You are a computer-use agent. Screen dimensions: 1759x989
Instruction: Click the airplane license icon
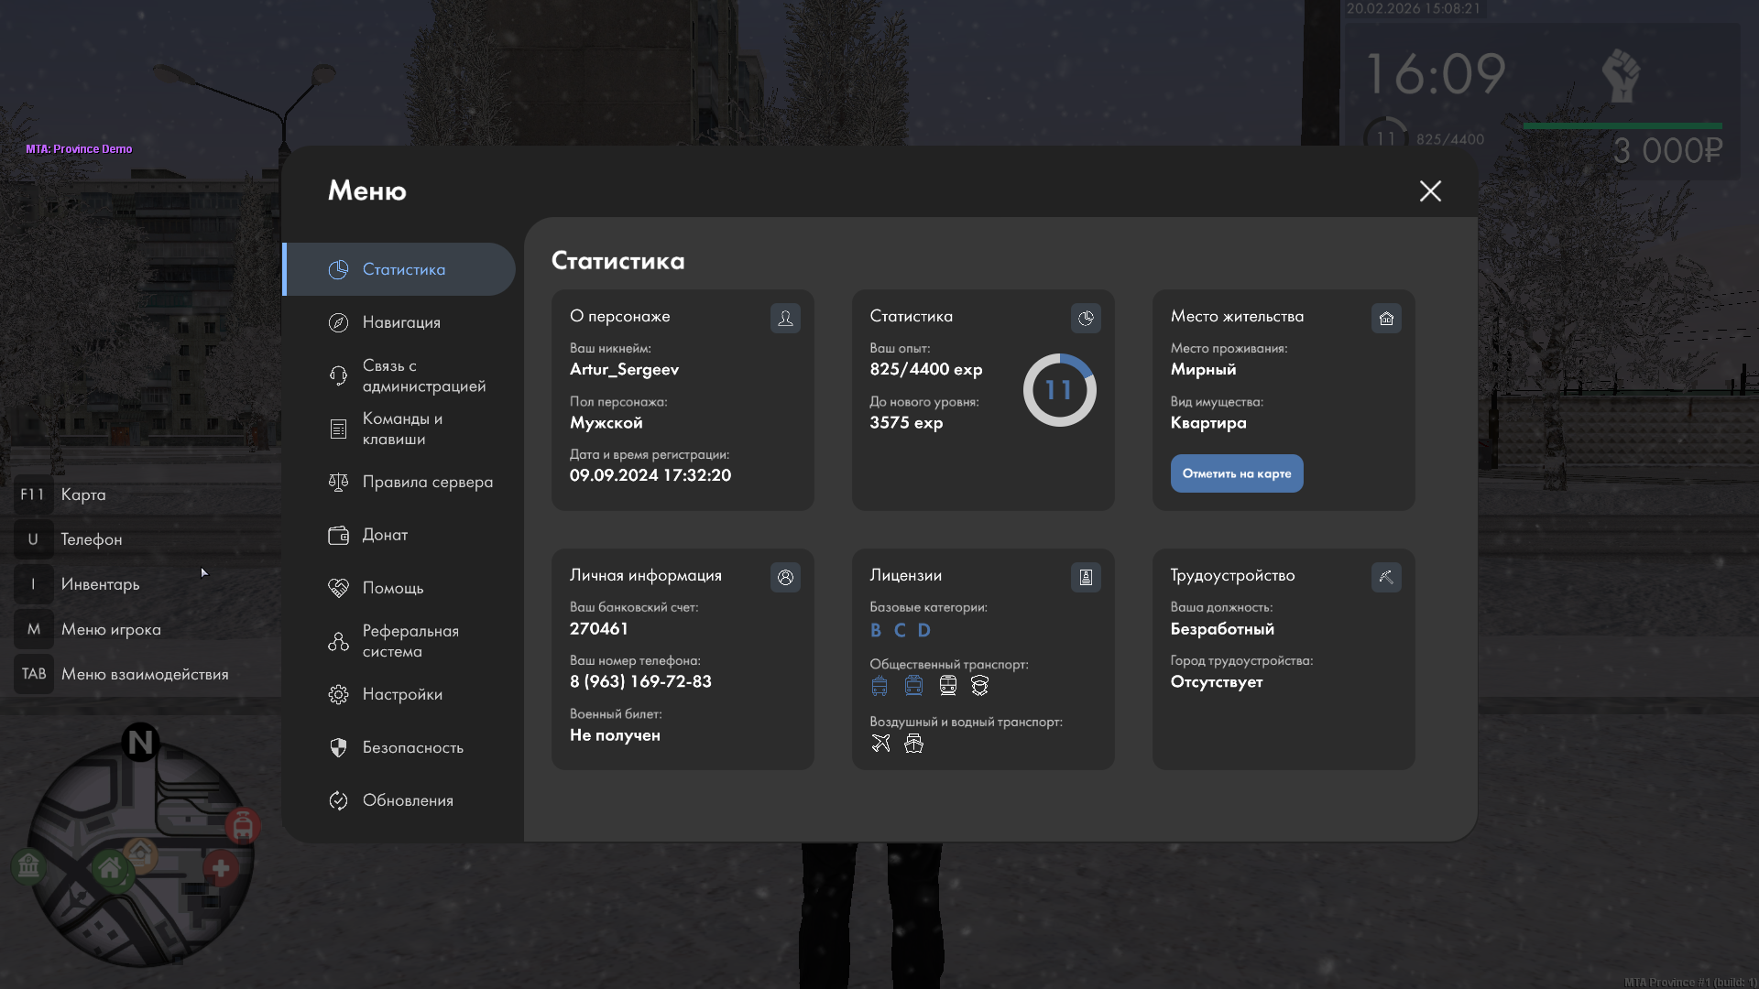[880, 744]
